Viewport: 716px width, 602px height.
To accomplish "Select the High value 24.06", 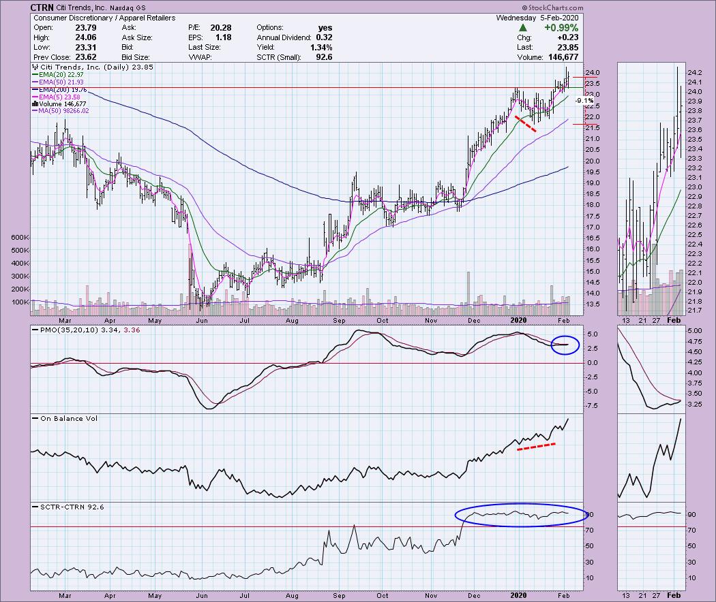I will point(86,37).
